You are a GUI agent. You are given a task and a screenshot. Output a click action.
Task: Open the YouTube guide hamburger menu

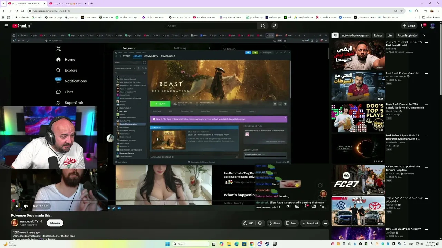6,26
